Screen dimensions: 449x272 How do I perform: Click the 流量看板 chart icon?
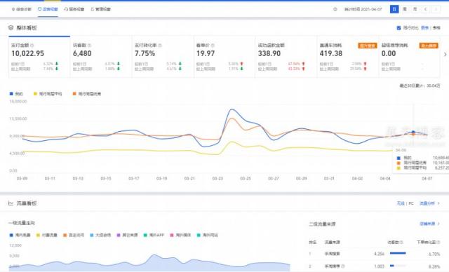pos(11,203)
